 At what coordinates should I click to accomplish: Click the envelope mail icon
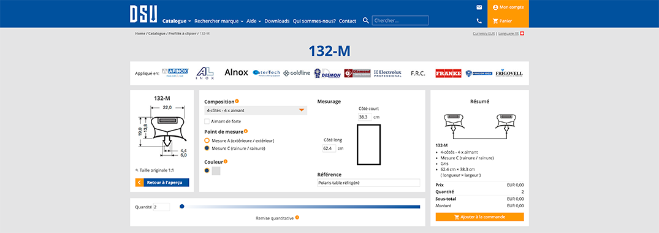[479, 7]
